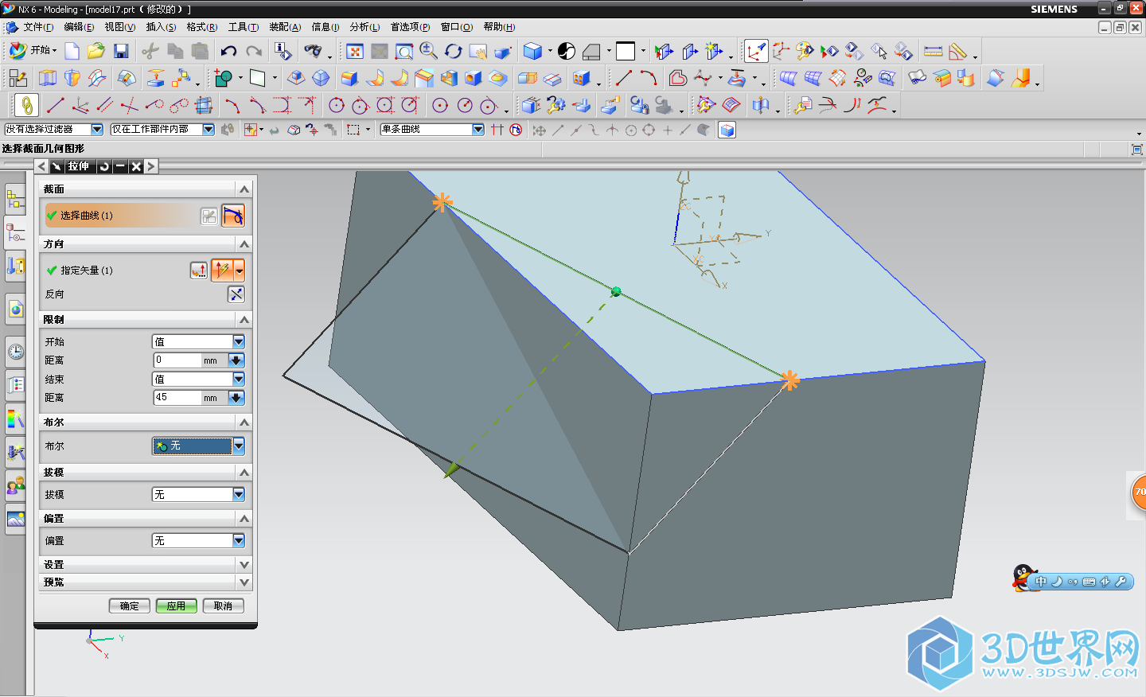This screenshot has width=1146, height=697.
Task: Toggle the follow fillet curve rule icon
Action: (x=516, y=130)
